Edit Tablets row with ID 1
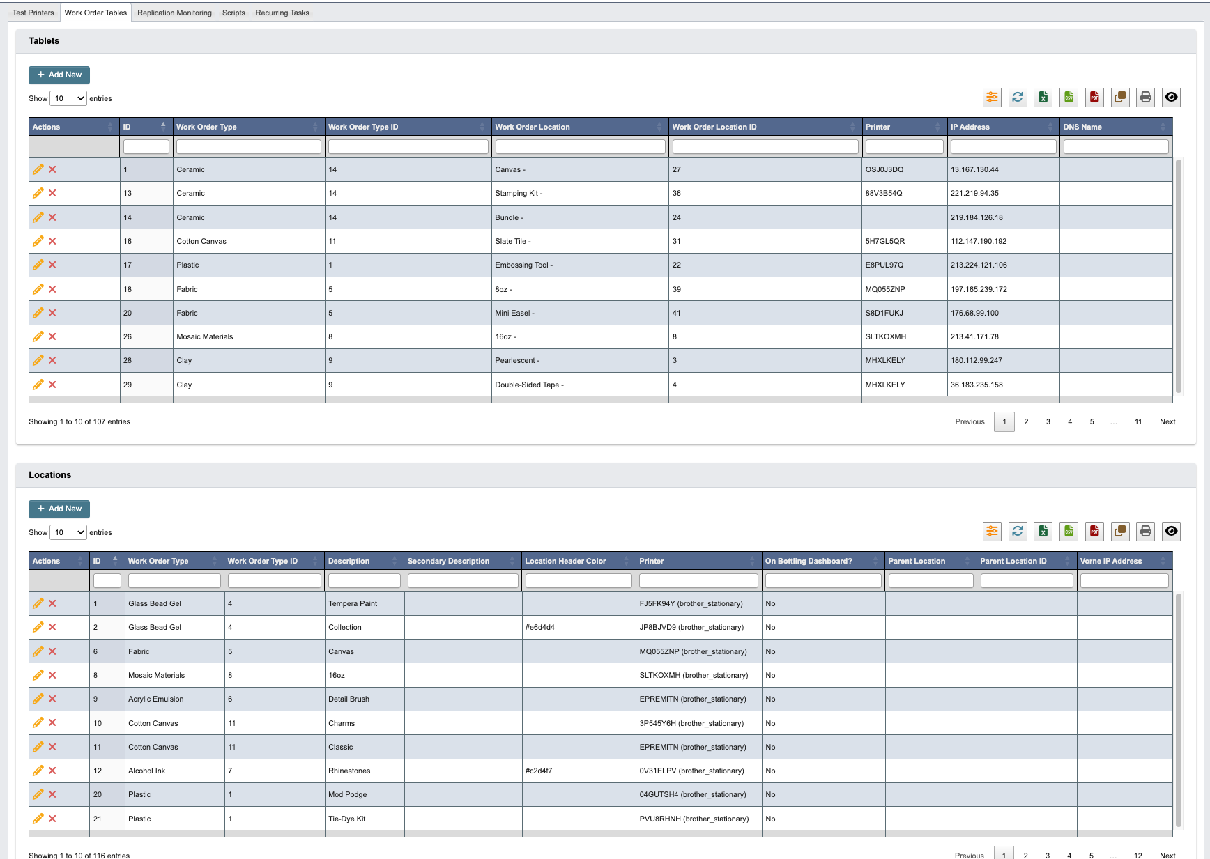This screenshot has height=859, width=1210. [38, 169]
